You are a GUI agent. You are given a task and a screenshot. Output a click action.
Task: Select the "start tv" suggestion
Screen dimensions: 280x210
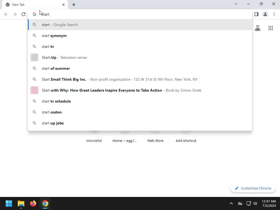click(x=140, y=46)
